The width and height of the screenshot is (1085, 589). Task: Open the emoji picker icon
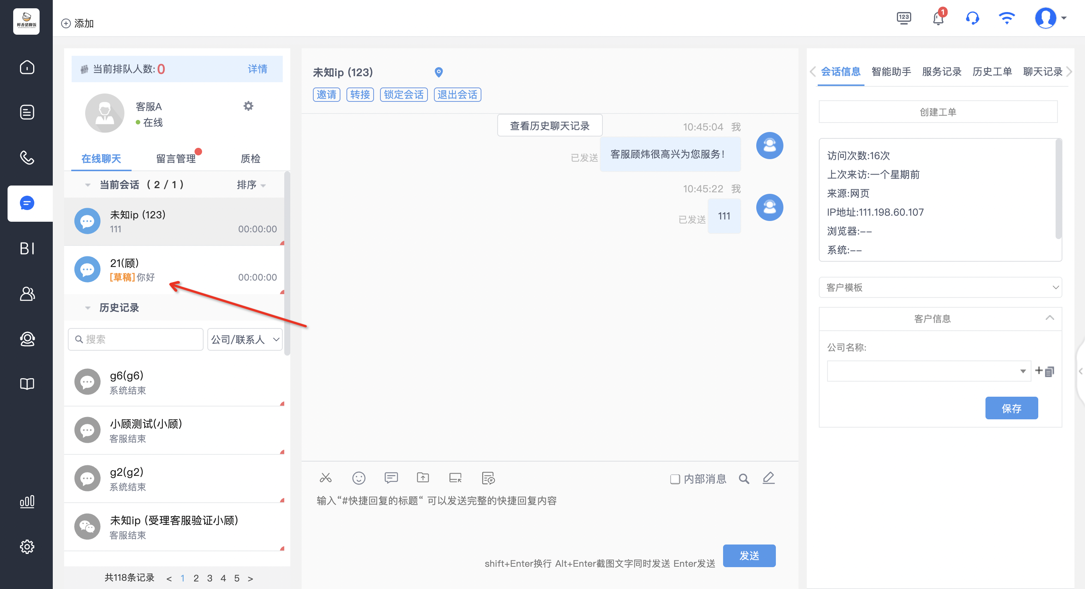pos(359,478)
